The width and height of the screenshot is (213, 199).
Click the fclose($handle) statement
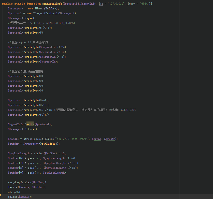click(20, 197)
